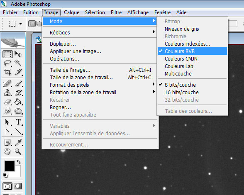This screenshot has width=244, height=195.
Task: Click the feather logo atop the toolbox
Action: (x=13, y=43)
